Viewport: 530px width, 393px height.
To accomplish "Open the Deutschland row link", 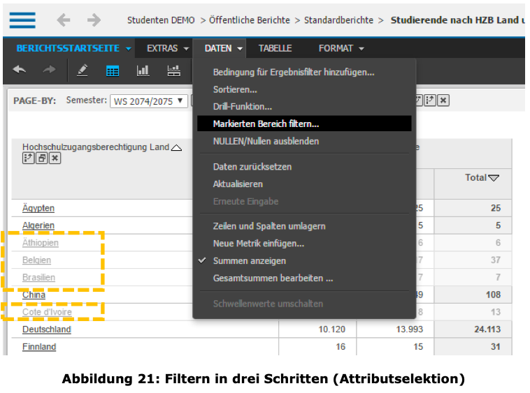I will click(47, 329).
